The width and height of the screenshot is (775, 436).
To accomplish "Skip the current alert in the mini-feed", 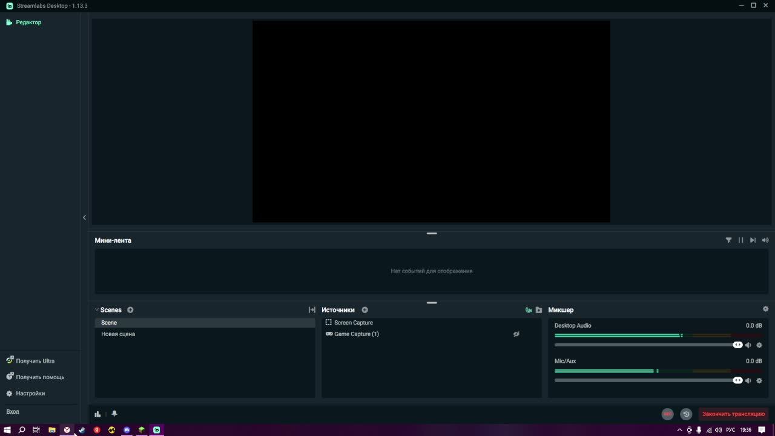I will pos(753,240).
